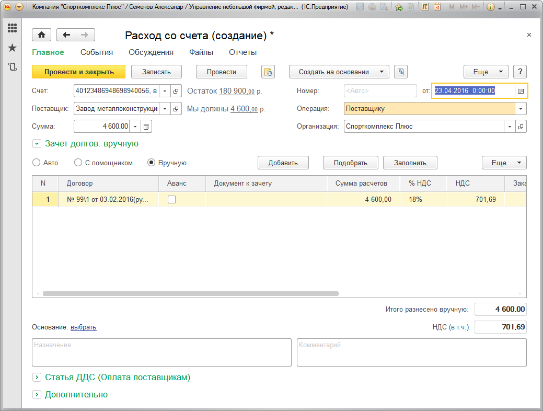Viewport: 543px width, 411px height.
Task: Expand the Счет dropdown list
Action: coord(165,91)
